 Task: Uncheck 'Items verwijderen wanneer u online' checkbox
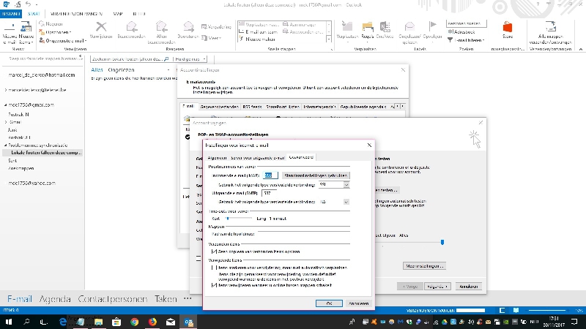point(214,286)
